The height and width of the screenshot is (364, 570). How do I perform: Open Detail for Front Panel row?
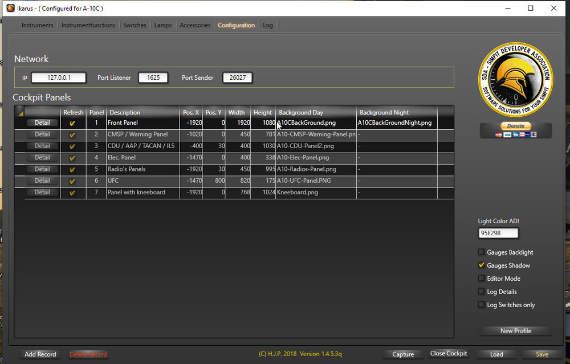point(42,123)
